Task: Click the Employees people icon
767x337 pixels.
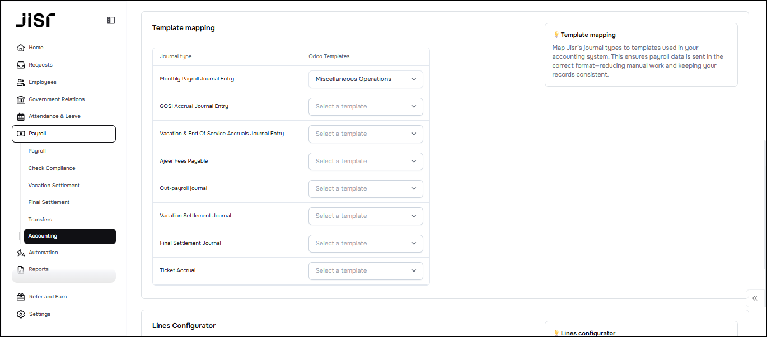Action: 21,82
